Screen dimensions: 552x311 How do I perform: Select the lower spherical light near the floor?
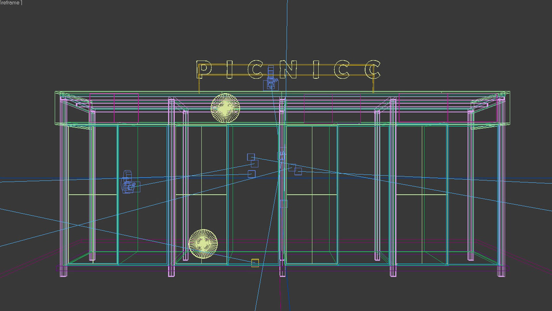203,244
